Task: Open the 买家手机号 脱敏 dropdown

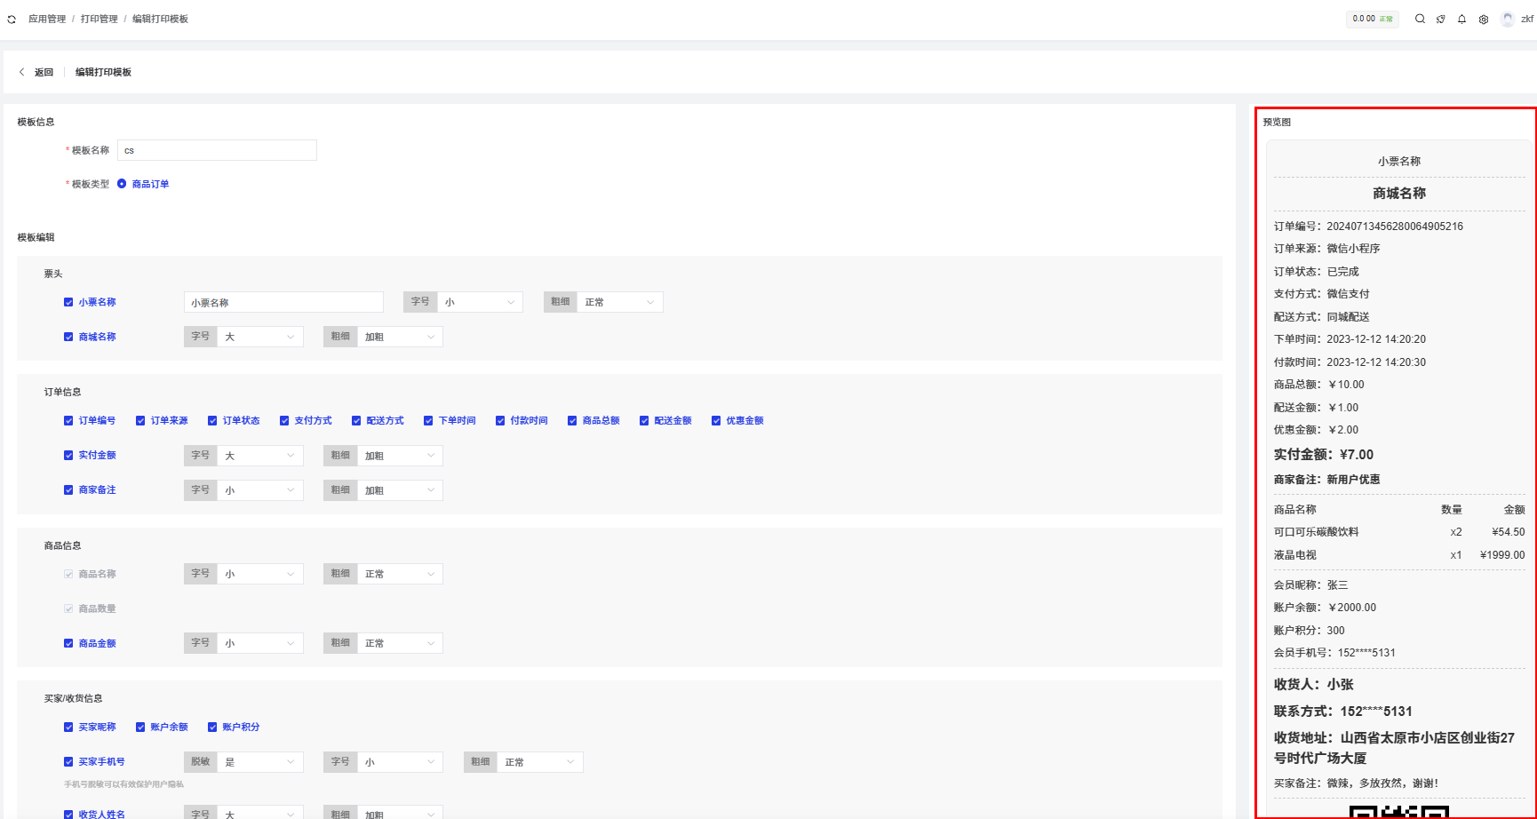Action: 259,762
